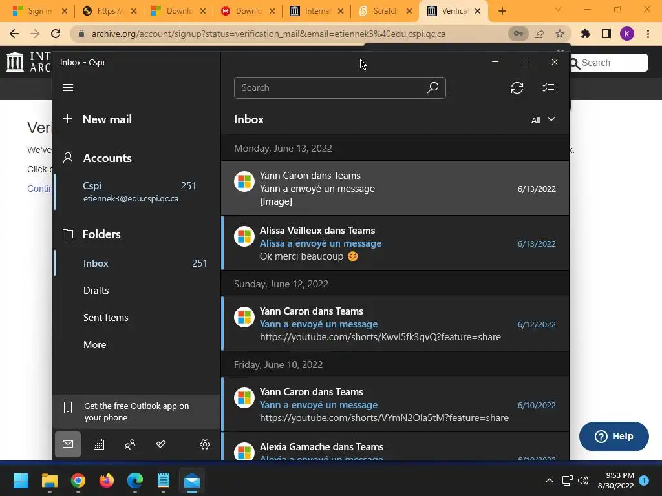
Task: Open Chrome three-dot menu
Action: coord(648,34)
